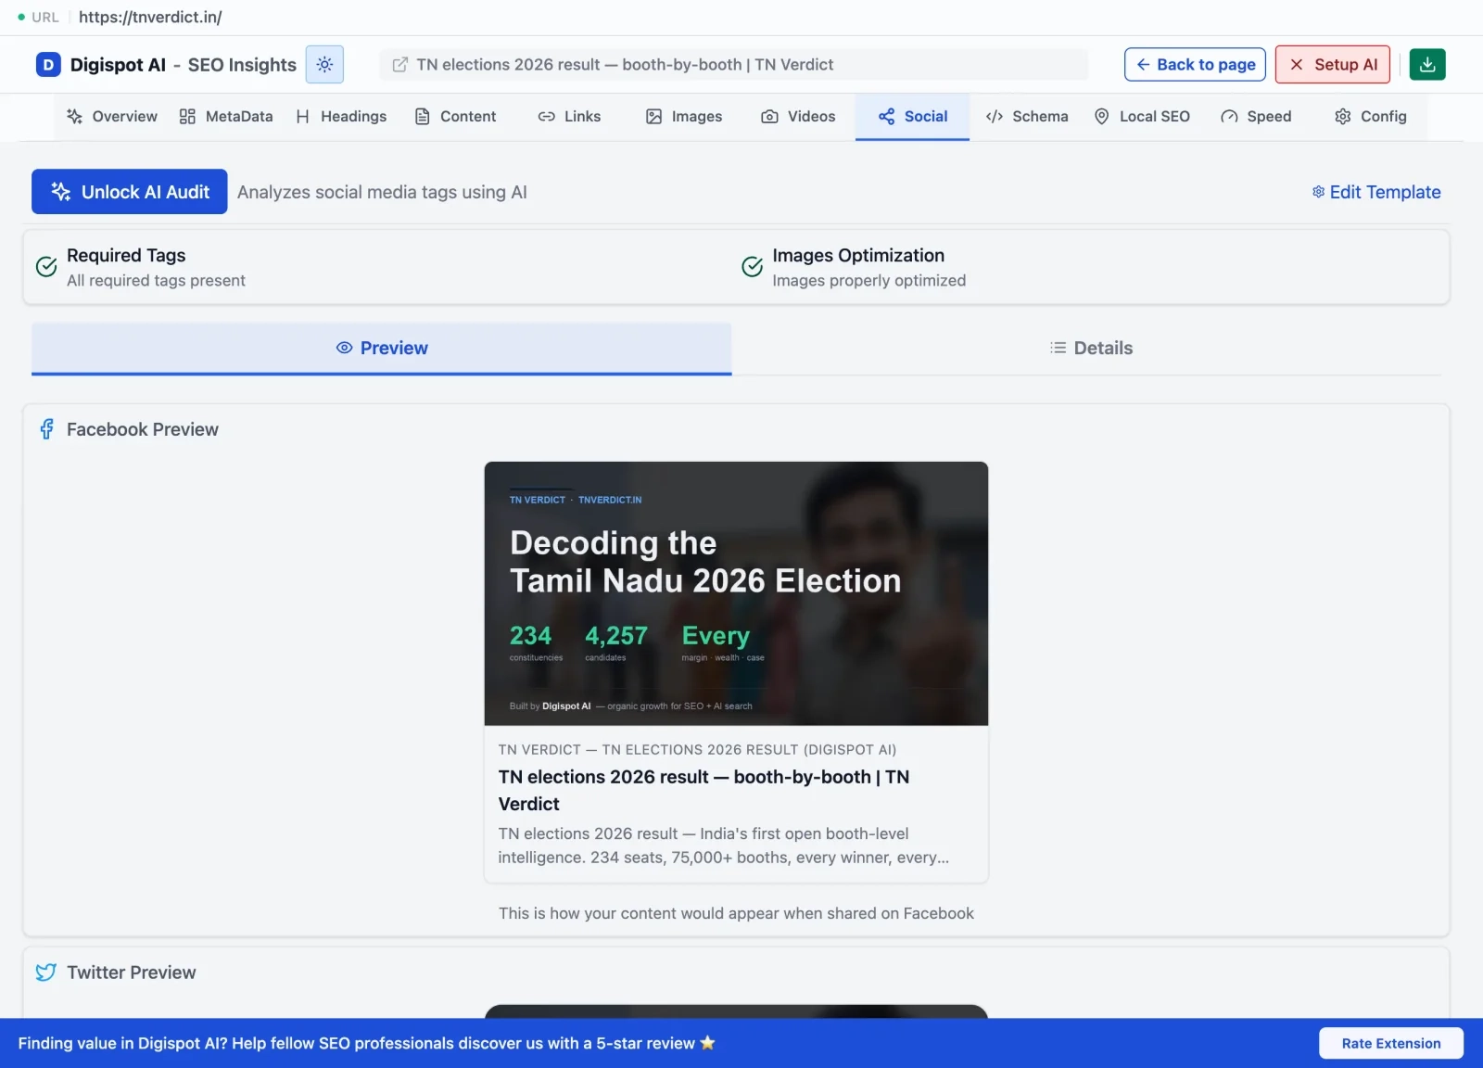This screenshot has width=1483, height=1068.
Task: Click the Rate Extension button
Action: (x=1391, y=1043)
